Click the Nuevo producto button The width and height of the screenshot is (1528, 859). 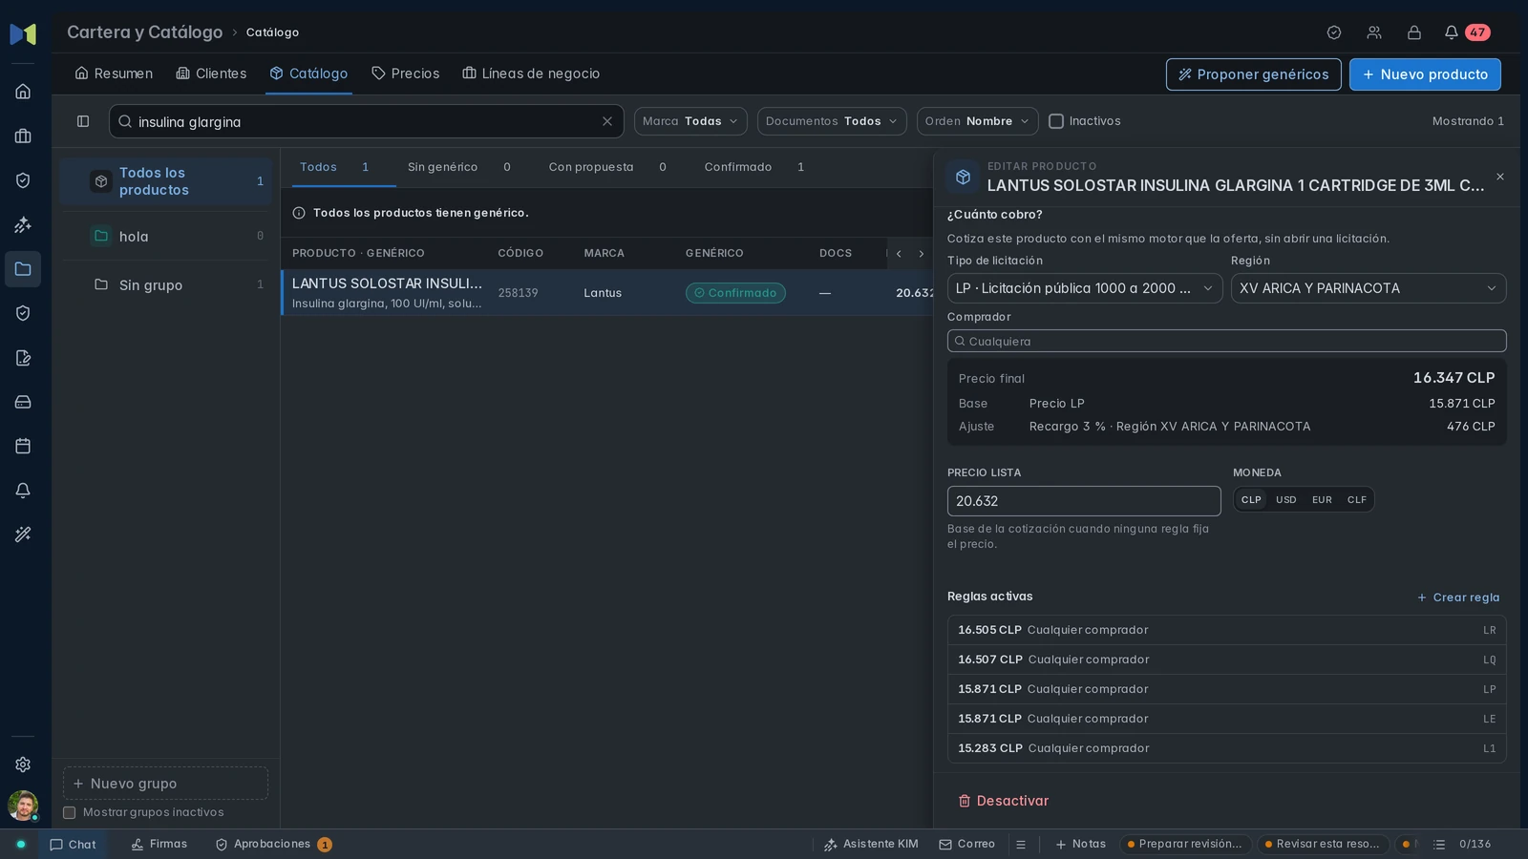1425,74
